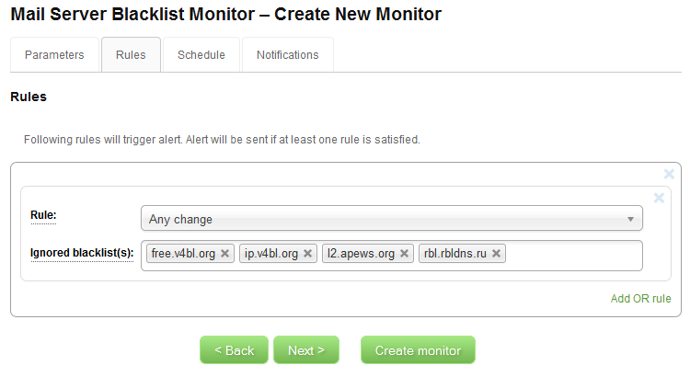Remove free.v4bl.org tag with its x icon

[x=225, y=254]
